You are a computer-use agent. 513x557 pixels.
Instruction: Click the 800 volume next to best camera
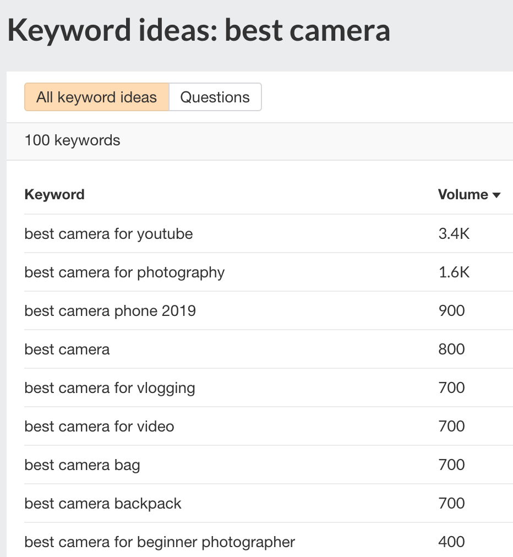(x=451, y=350)
